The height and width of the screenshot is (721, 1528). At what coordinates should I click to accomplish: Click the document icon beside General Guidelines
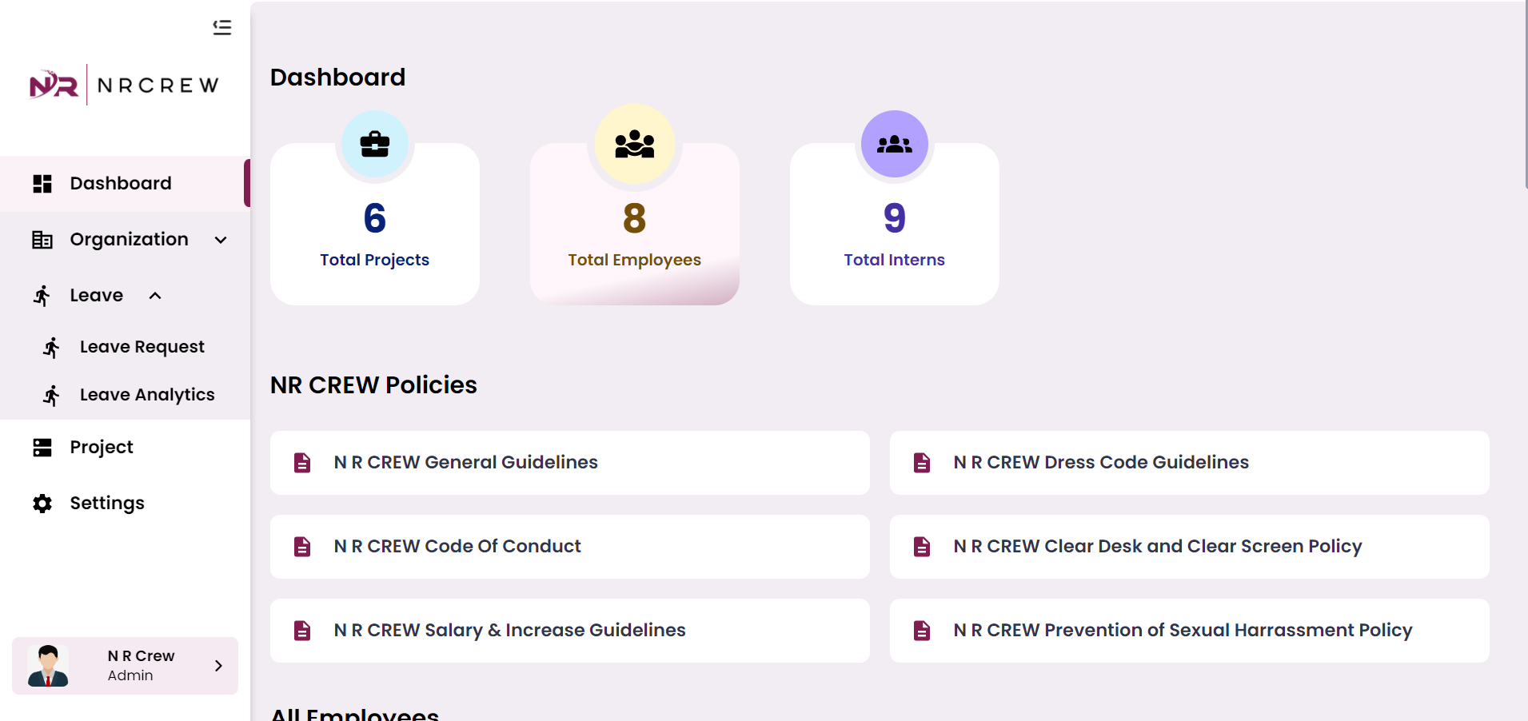(x=302, y=463)
